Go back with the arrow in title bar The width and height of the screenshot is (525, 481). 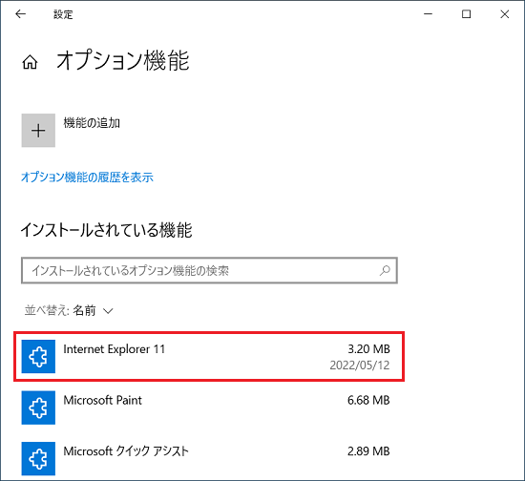(x=20, y=14)
